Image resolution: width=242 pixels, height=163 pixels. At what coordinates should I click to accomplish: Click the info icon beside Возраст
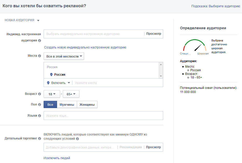click(x=40, y=94)
